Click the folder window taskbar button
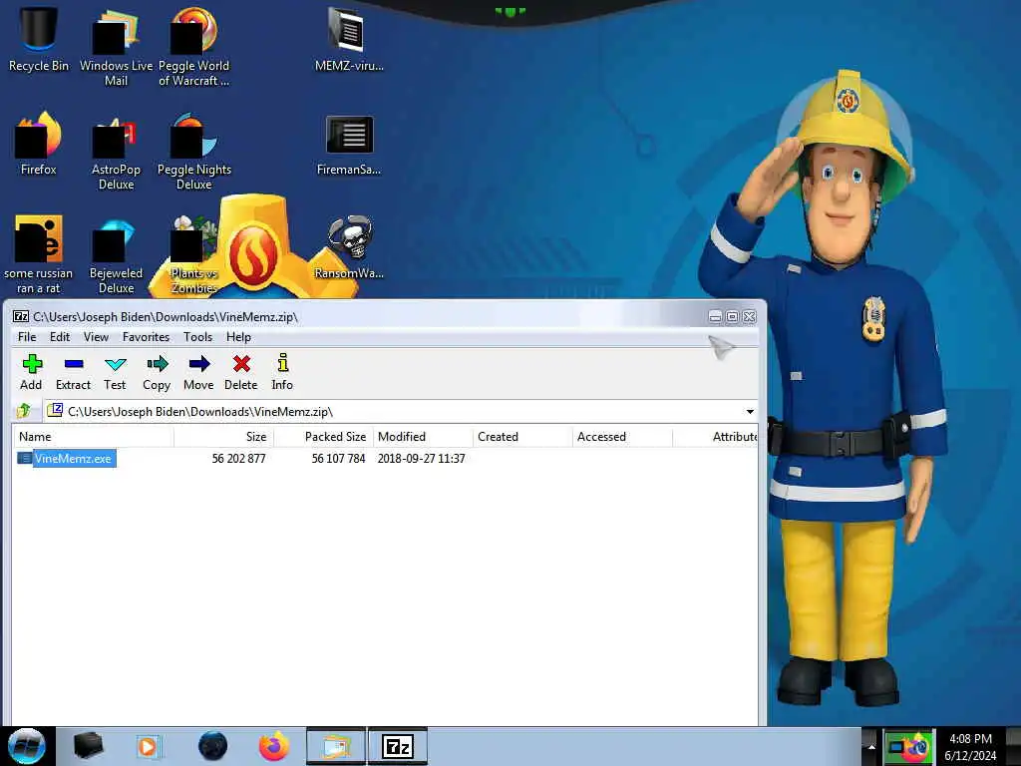1021x766 pixels. tap(336, 746)
